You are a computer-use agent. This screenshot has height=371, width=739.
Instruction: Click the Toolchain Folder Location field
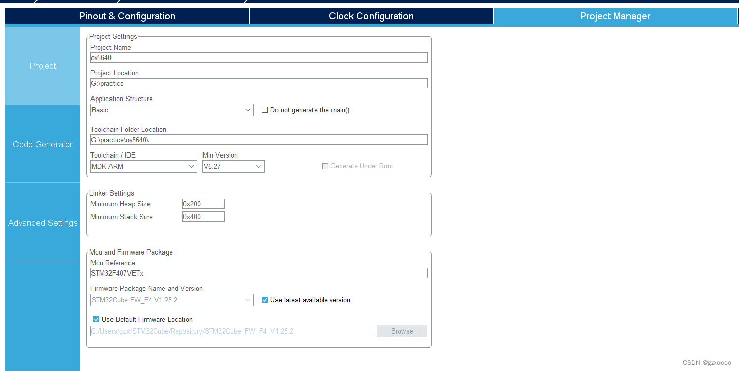pos(258,140)
